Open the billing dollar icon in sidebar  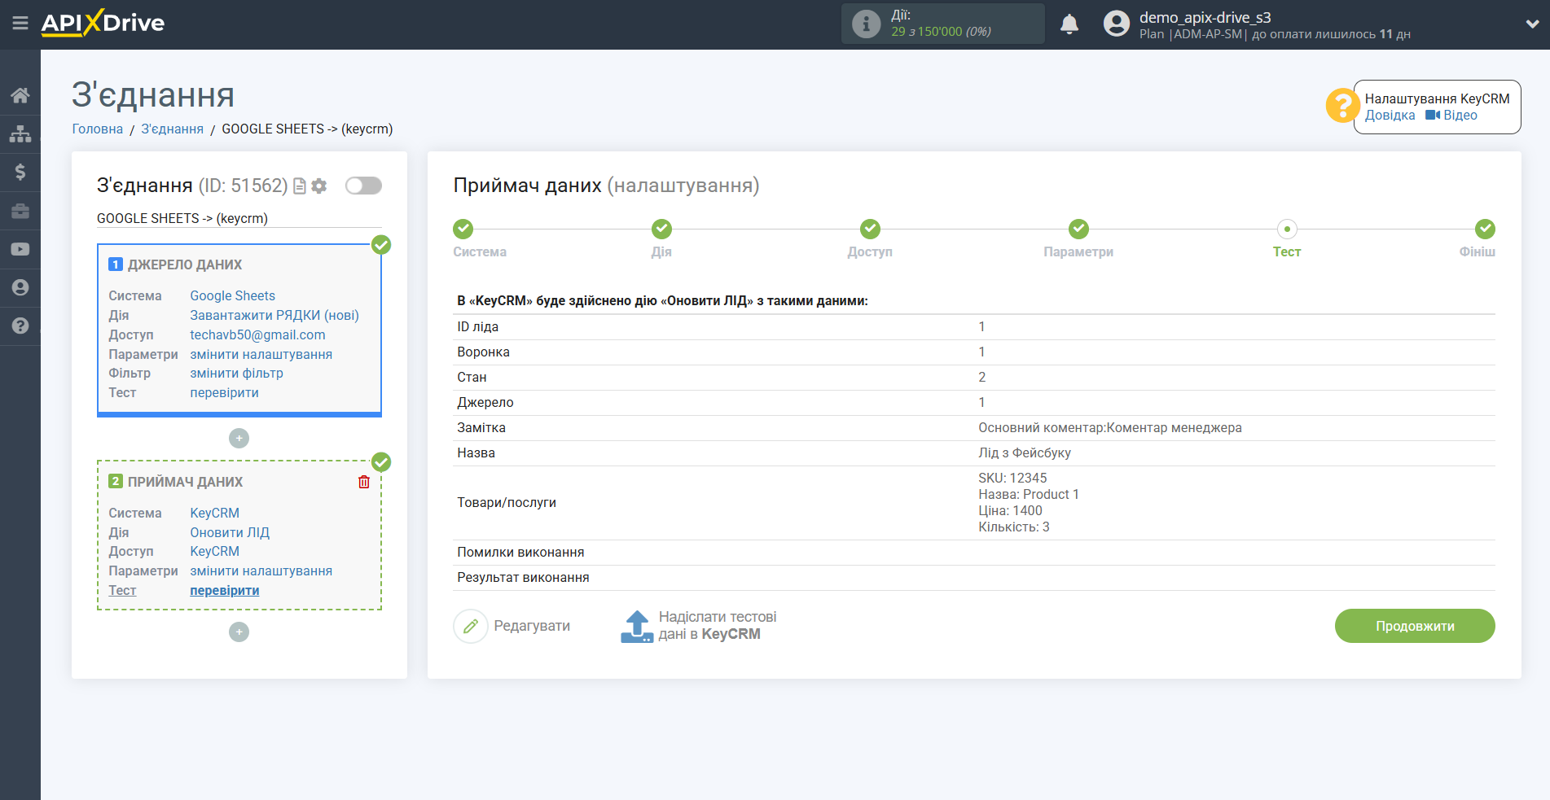20,172
